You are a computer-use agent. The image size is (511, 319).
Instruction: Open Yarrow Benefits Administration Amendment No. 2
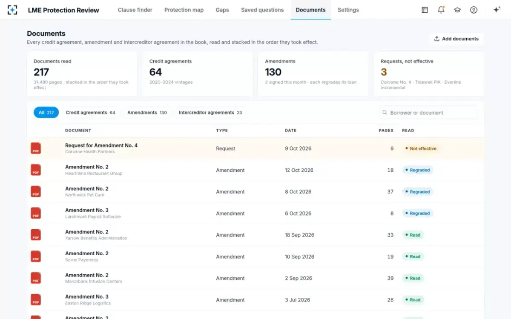[x=87, y=232]
